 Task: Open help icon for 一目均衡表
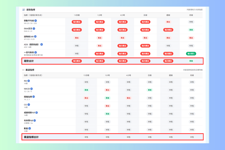point(35,52)
